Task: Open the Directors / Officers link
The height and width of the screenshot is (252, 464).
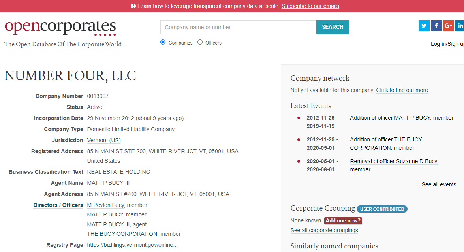Action: pos(58,205)
